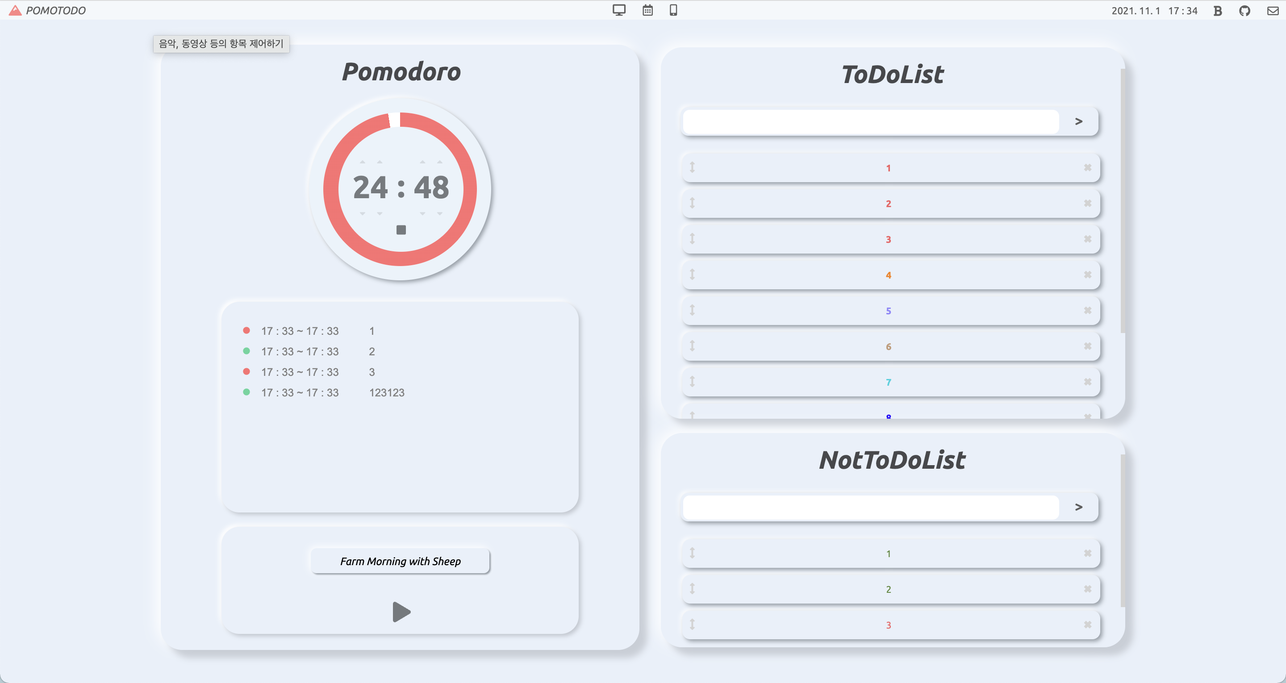1286x683 pixels.
Task: Increase tens digit of timer seconds
Action: pyautogui.click(x=422, y=162)
